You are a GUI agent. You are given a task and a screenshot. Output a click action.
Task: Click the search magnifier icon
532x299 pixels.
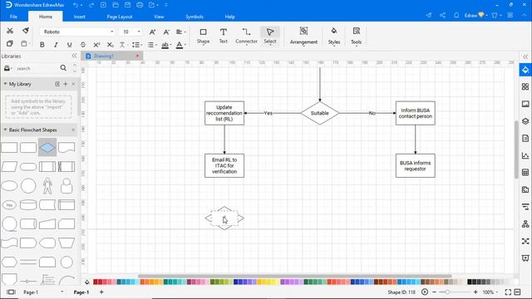pos(63,68)
